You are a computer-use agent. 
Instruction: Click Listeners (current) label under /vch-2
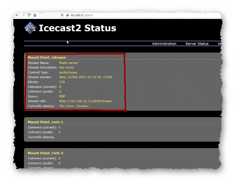(x=43, y=158)
